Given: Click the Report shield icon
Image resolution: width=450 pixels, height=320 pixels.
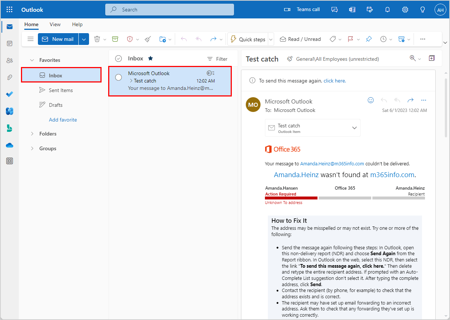Looking at the screenshot, I should click(130, 39).
